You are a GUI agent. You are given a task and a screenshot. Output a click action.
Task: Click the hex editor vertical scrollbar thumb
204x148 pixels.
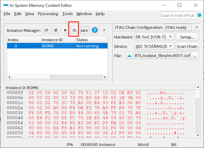tap(198, 94)
